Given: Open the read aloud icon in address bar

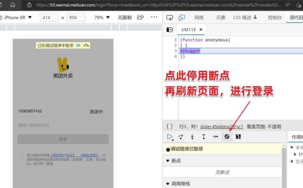Looking at the screenshot, I should pos(288,5).
